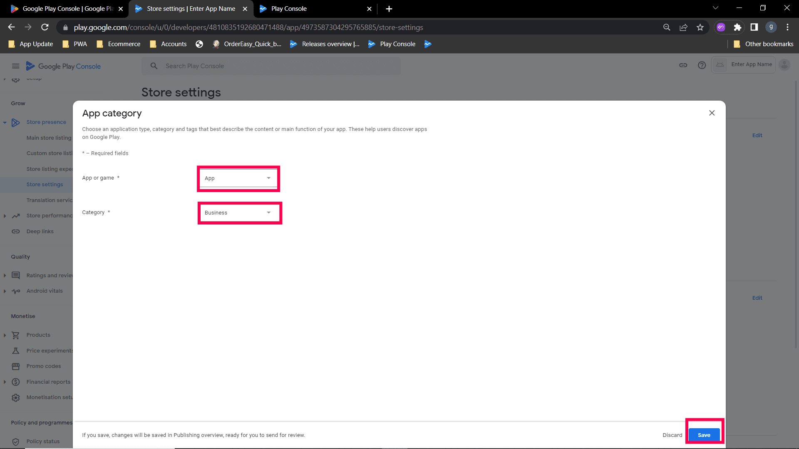Click the Save button

[704, 435]
